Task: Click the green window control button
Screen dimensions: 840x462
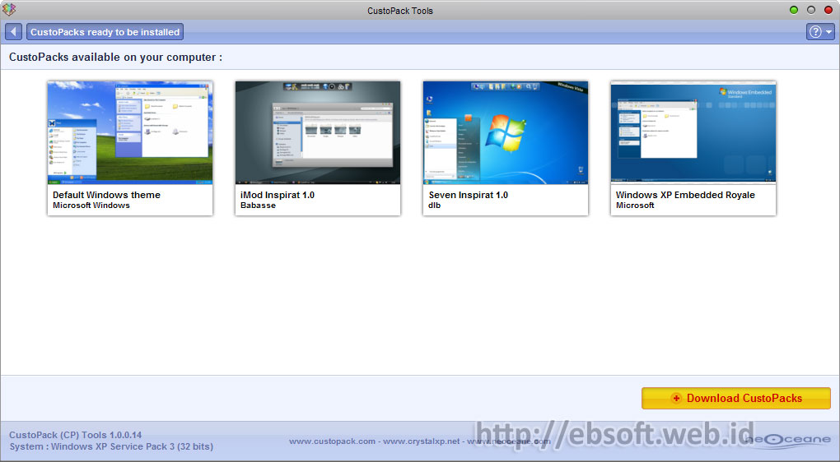Action: tap(794, 10)
